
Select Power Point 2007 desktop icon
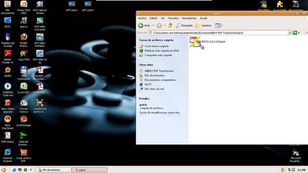point(24,8)
